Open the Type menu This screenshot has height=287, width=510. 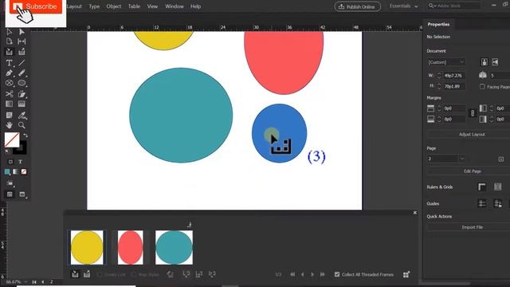(x=94, y=6)
